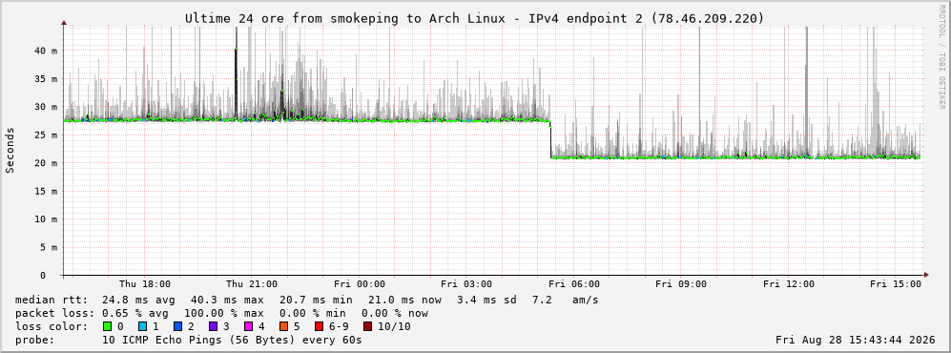Click the timestamp Fri Aug 28 15:43:44 2026
Image resolution: width=951 pixels, height=353 pixels.
pyautogui.click(x=856, y=340)
